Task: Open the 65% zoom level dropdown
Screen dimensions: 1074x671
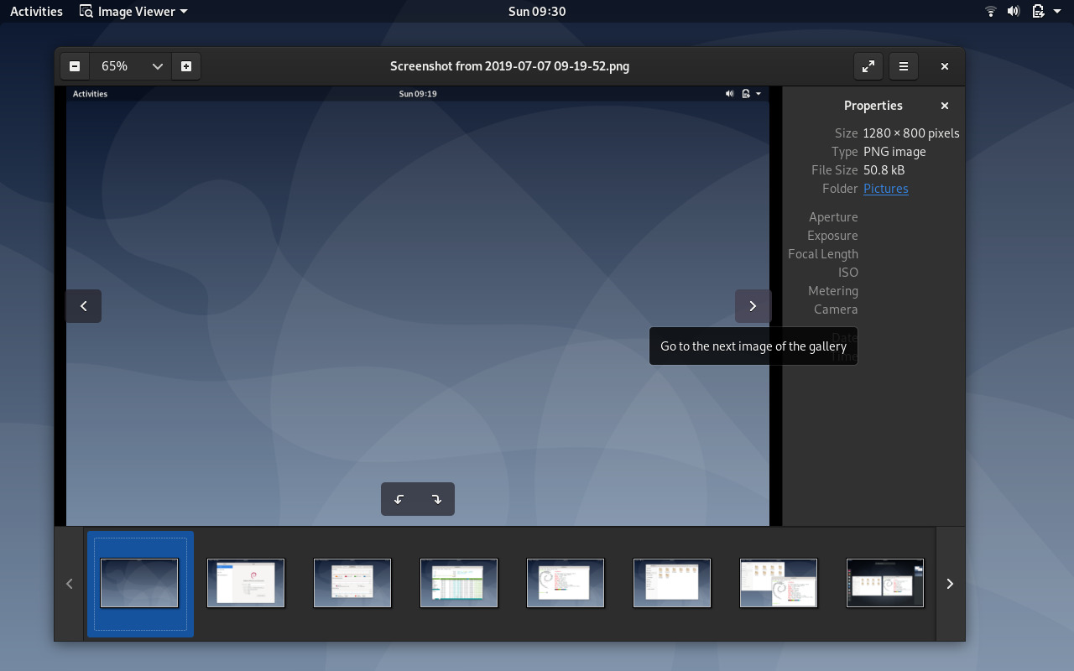Action: 131,66
